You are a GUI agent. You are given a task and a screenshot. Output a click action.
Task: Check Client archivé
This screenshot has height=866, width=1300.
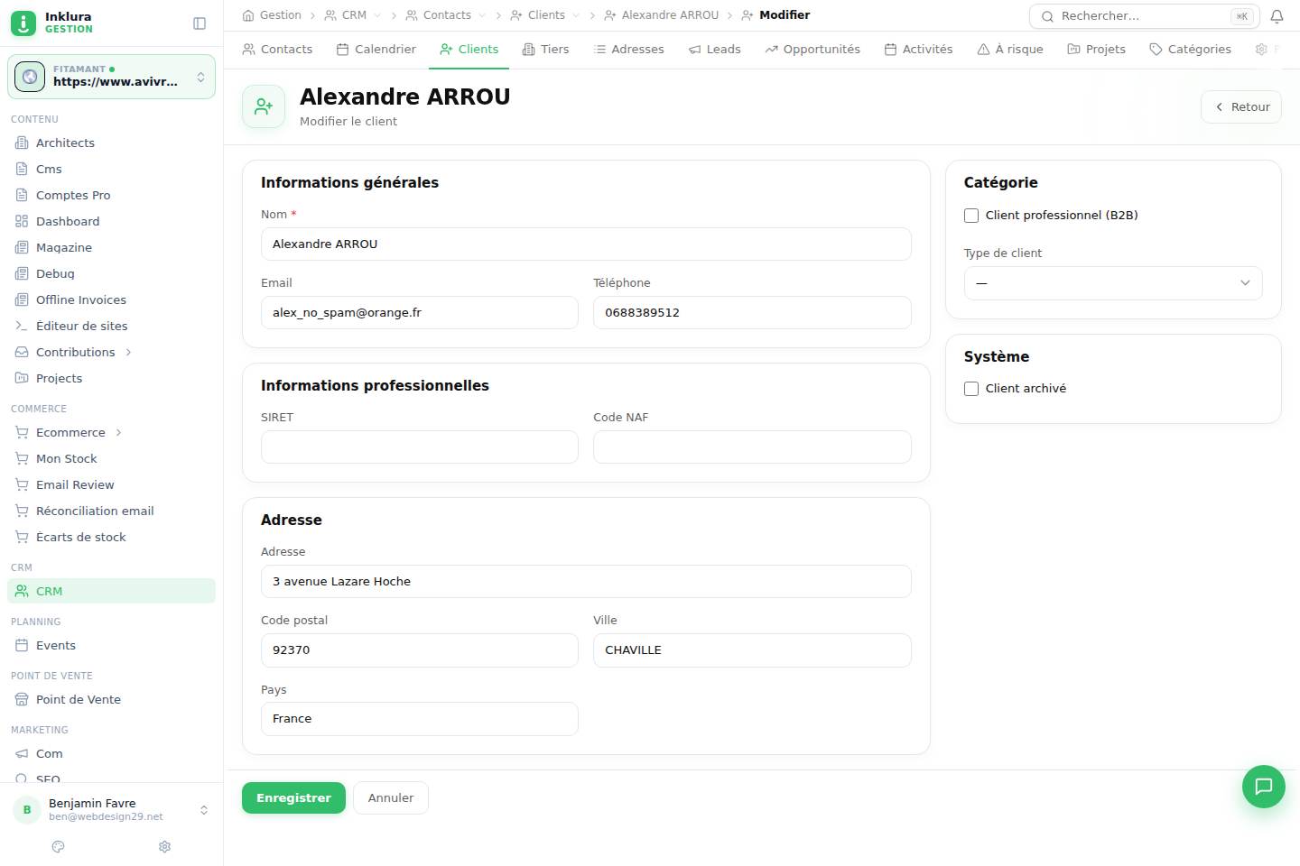(x=971, y=389)
